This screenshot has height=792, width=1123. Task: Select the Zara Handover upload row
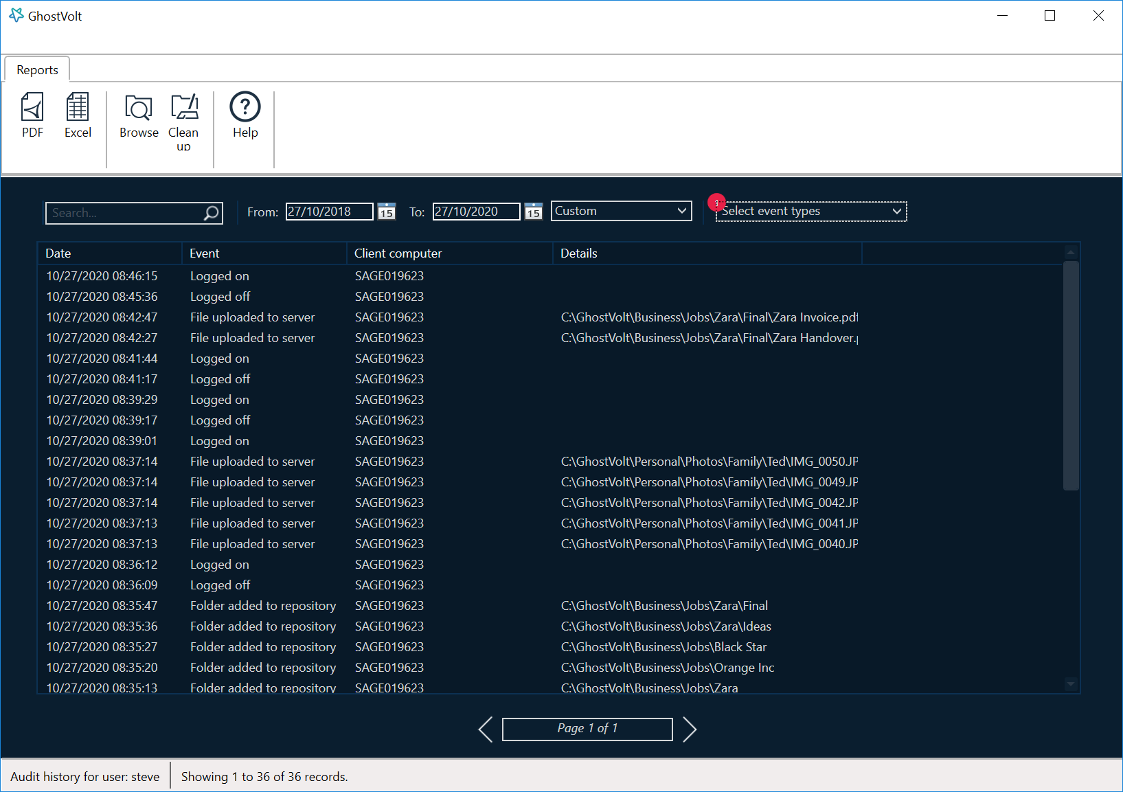coord(549,337)
